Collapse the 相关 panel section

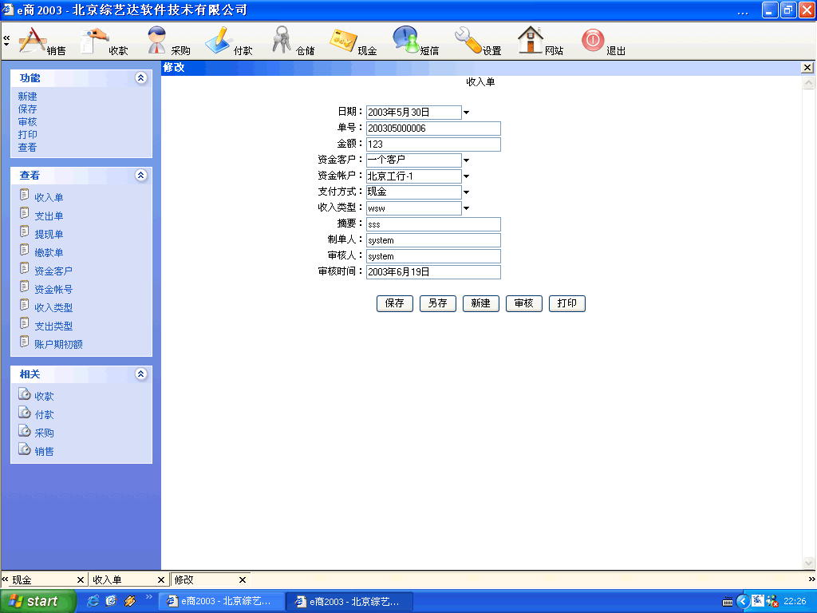click(141, 374)
